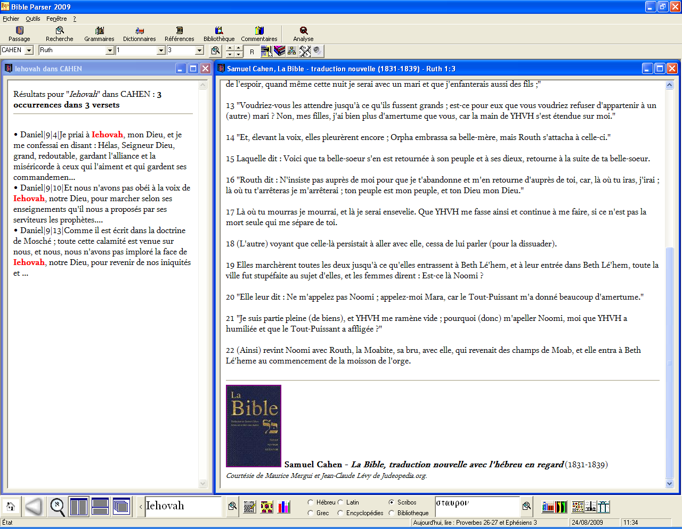The width and height of the screenshot is (682, 529).
Task: Expand the chapter 1 dropdown
Action: [x=161, y=51]
